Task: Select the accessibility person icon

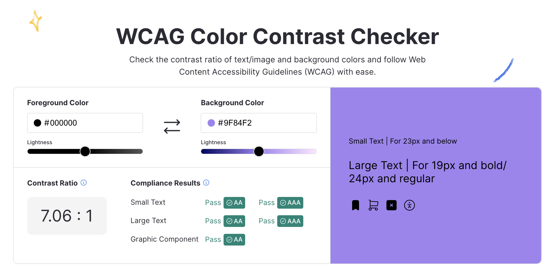Action: pyautogui.click(x=409, y=205)
